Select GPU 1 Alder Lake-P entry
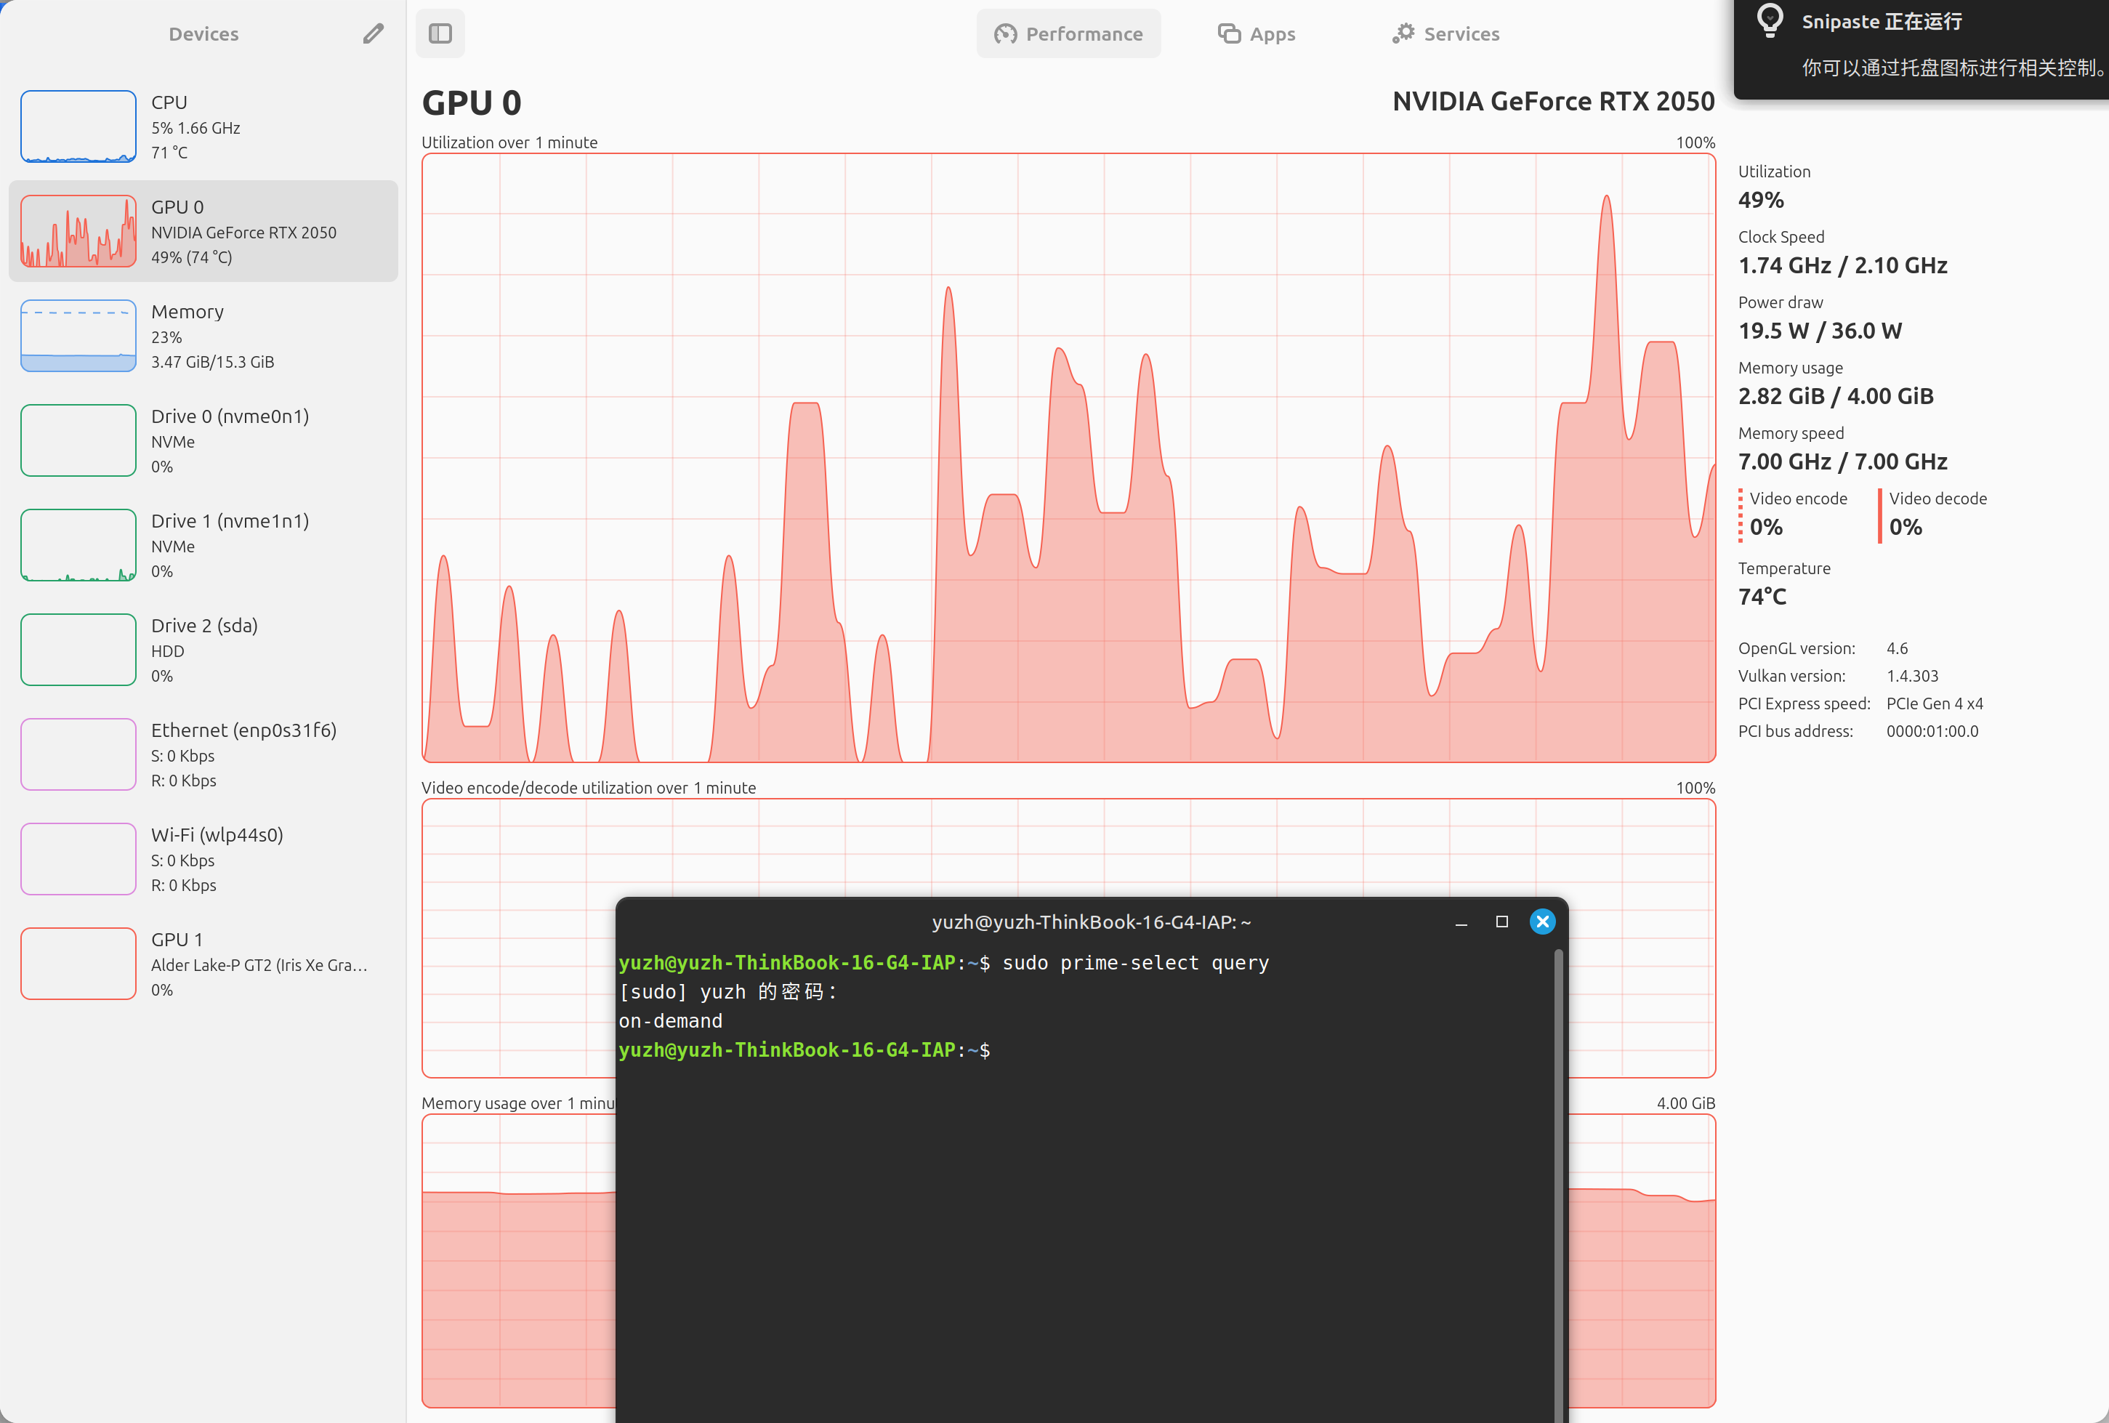Viewport: 2109px width, 1423px height. pyautogui.click(x=203, y=964)
